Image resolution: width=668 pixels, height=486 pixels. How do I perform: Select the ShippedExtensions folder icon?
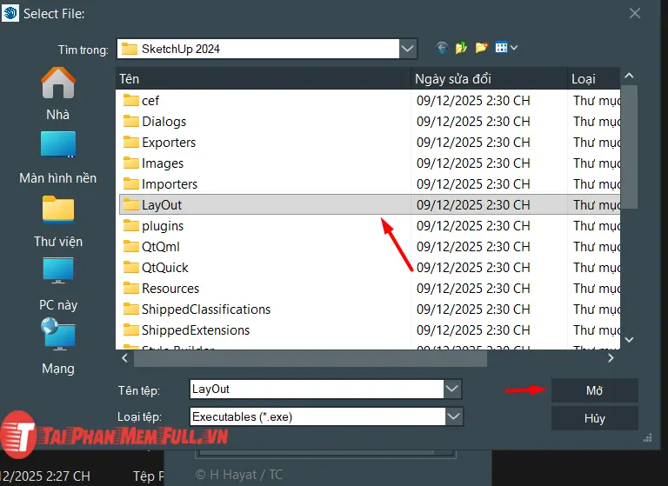click(x=130, y=330)
